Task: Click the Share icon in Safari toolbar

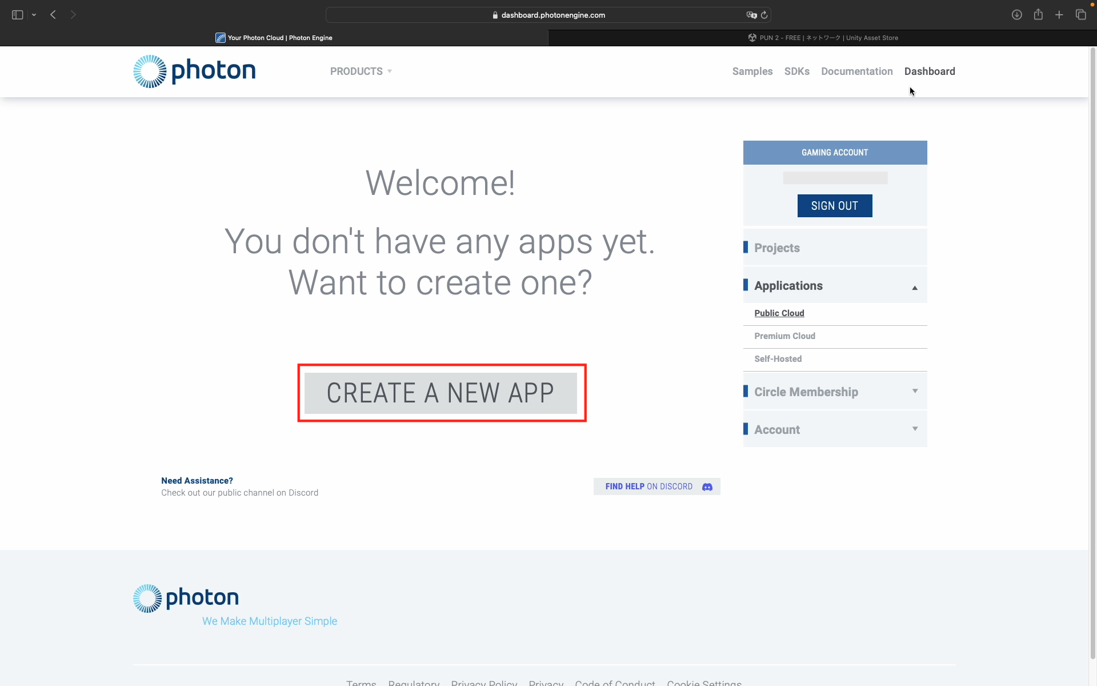Action: coord(1038,14)
